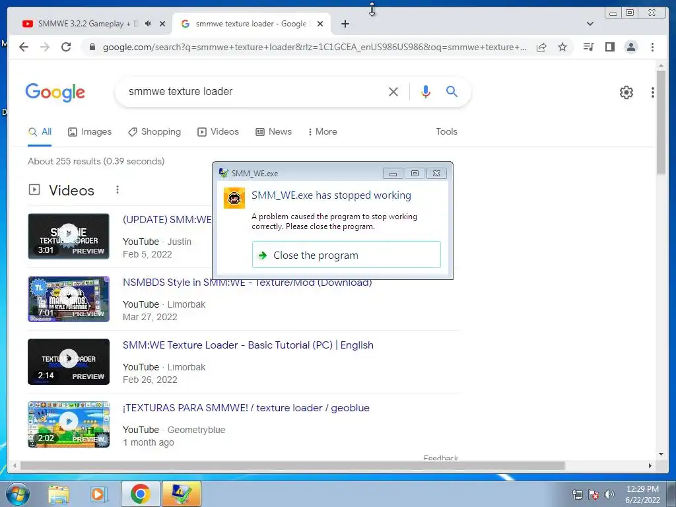Mute the SMMWE 3.2.2 Gameplay tab audio
The height and width of the screenshot is (507, 676).
[149, 24]
